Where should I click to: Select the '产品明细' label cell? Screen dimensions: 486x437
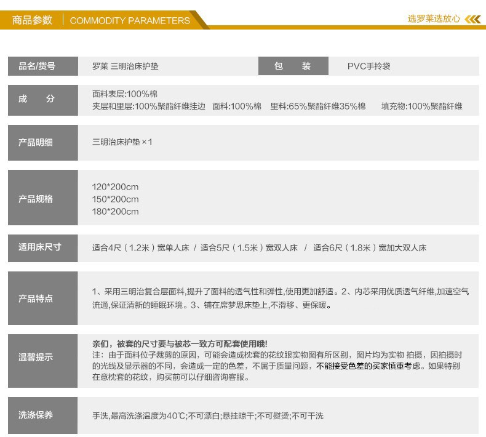click(x=43, y=143)
